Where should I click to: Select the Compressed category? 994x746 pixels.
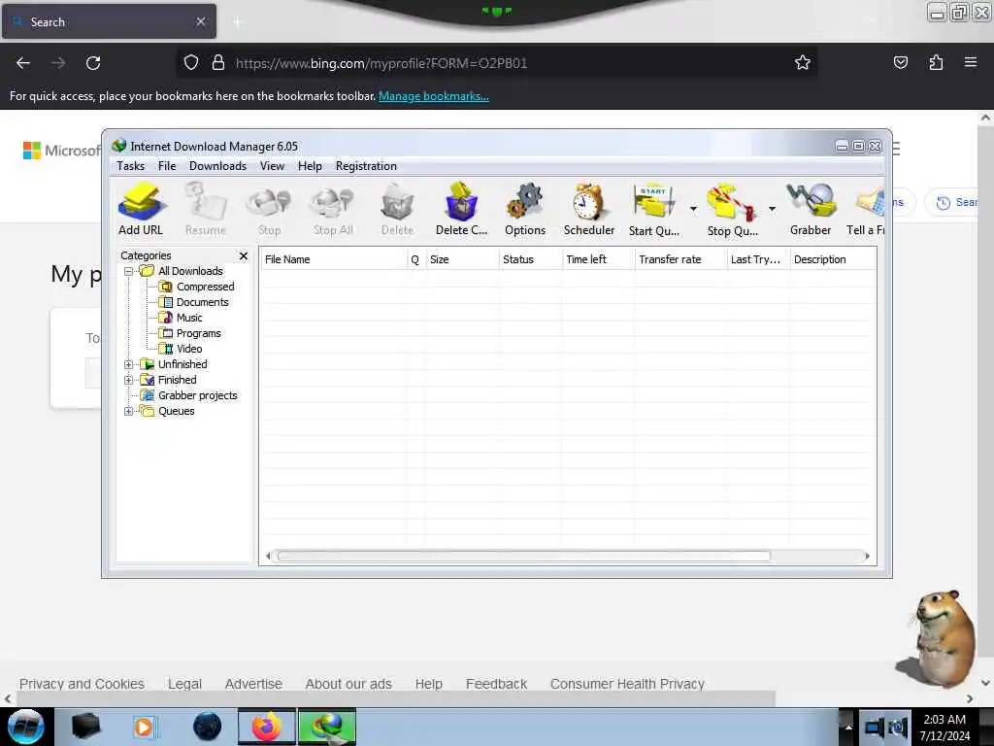(205, 287)
